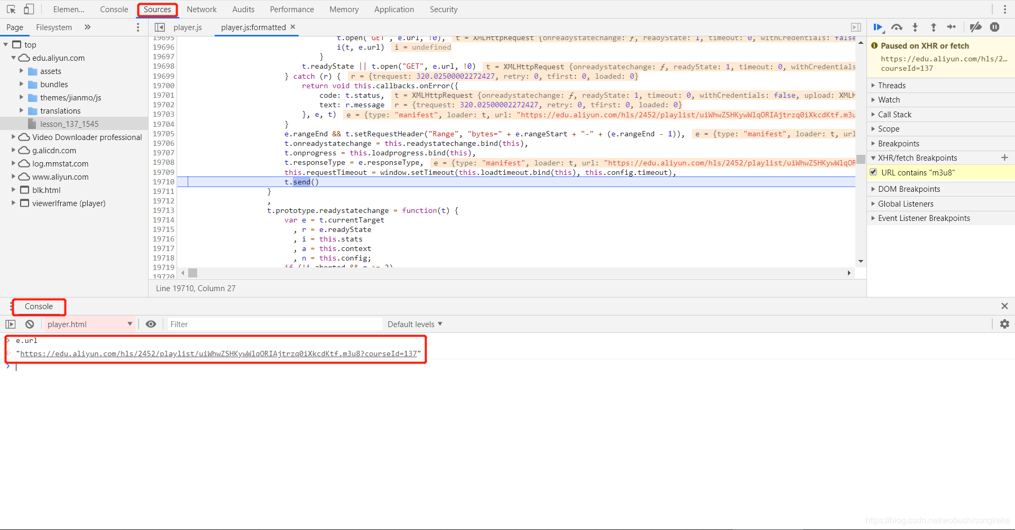The image size is (1015, 530).
Task: Close the player.js:formatted tab
Action: tap(293, 27)
